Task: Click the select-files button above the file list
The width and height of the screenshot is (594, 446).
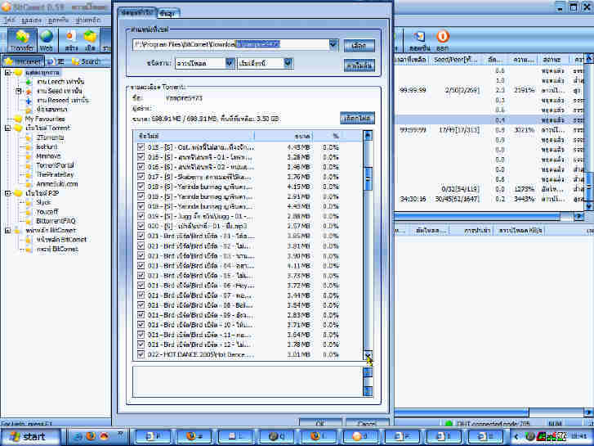Action: pyautogui.click(x=357, y=118)
